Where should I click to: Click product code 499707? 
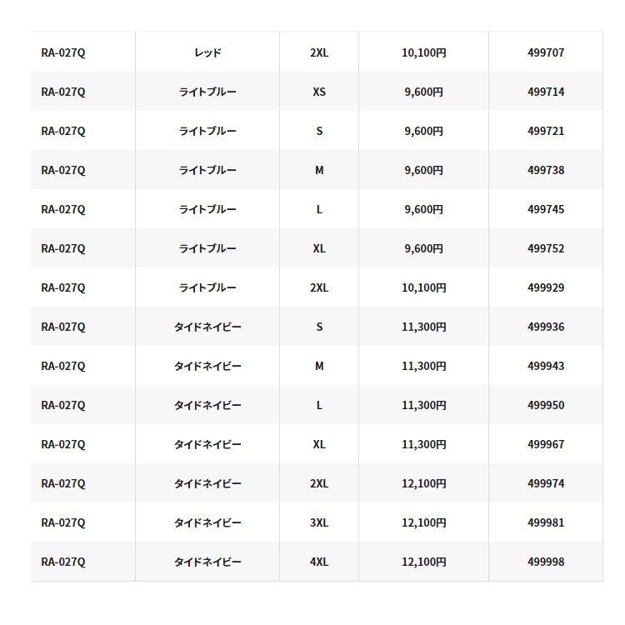click(x=546, y=52)
